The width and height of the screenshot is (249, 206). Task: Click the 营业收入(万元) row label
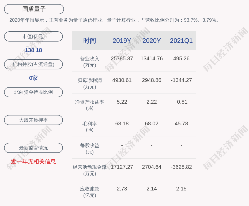(89, 62)
